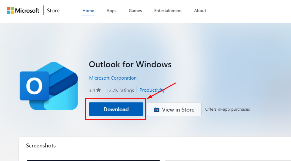Open the 12.7K ratings text
This screenshot has height=161, width=291.
(x=120, y=90)
